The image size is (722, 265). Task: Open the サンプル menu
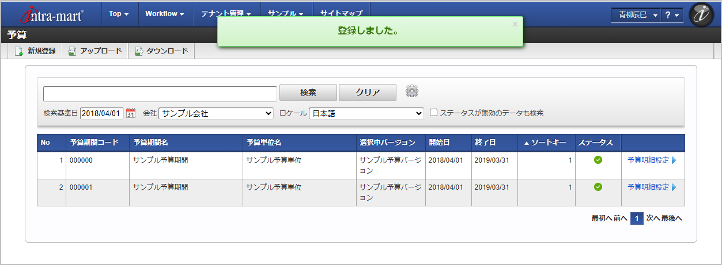tap(286, 13)
